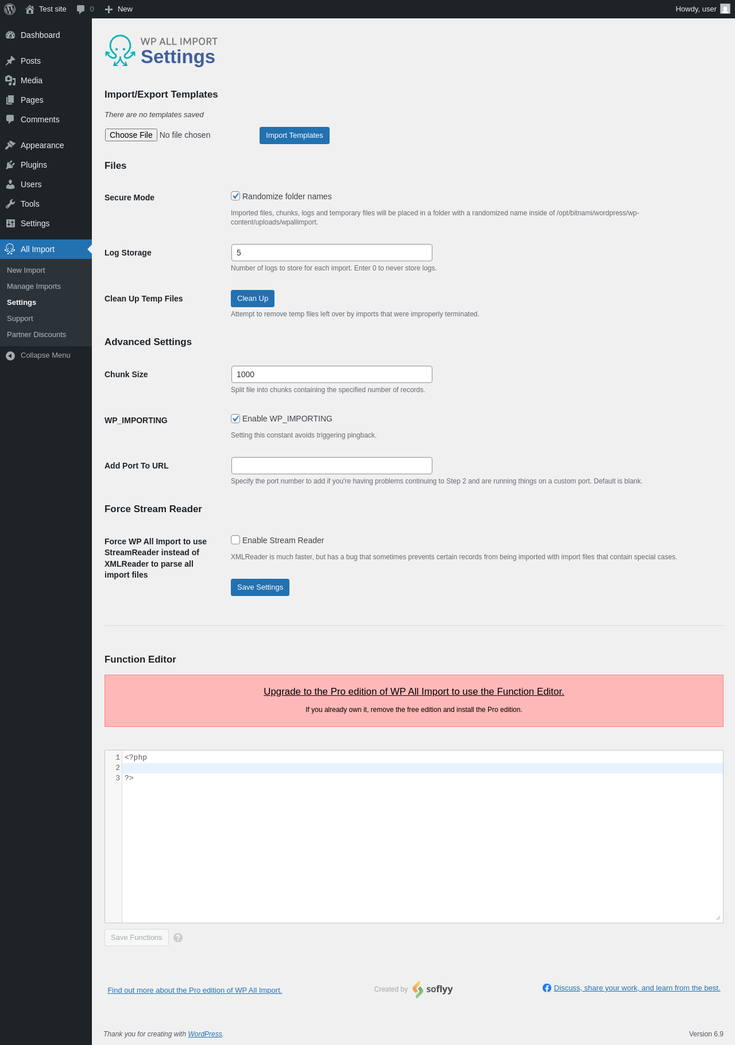
Task: Click the WP All Import octopus logo
Action: (121, 51)
